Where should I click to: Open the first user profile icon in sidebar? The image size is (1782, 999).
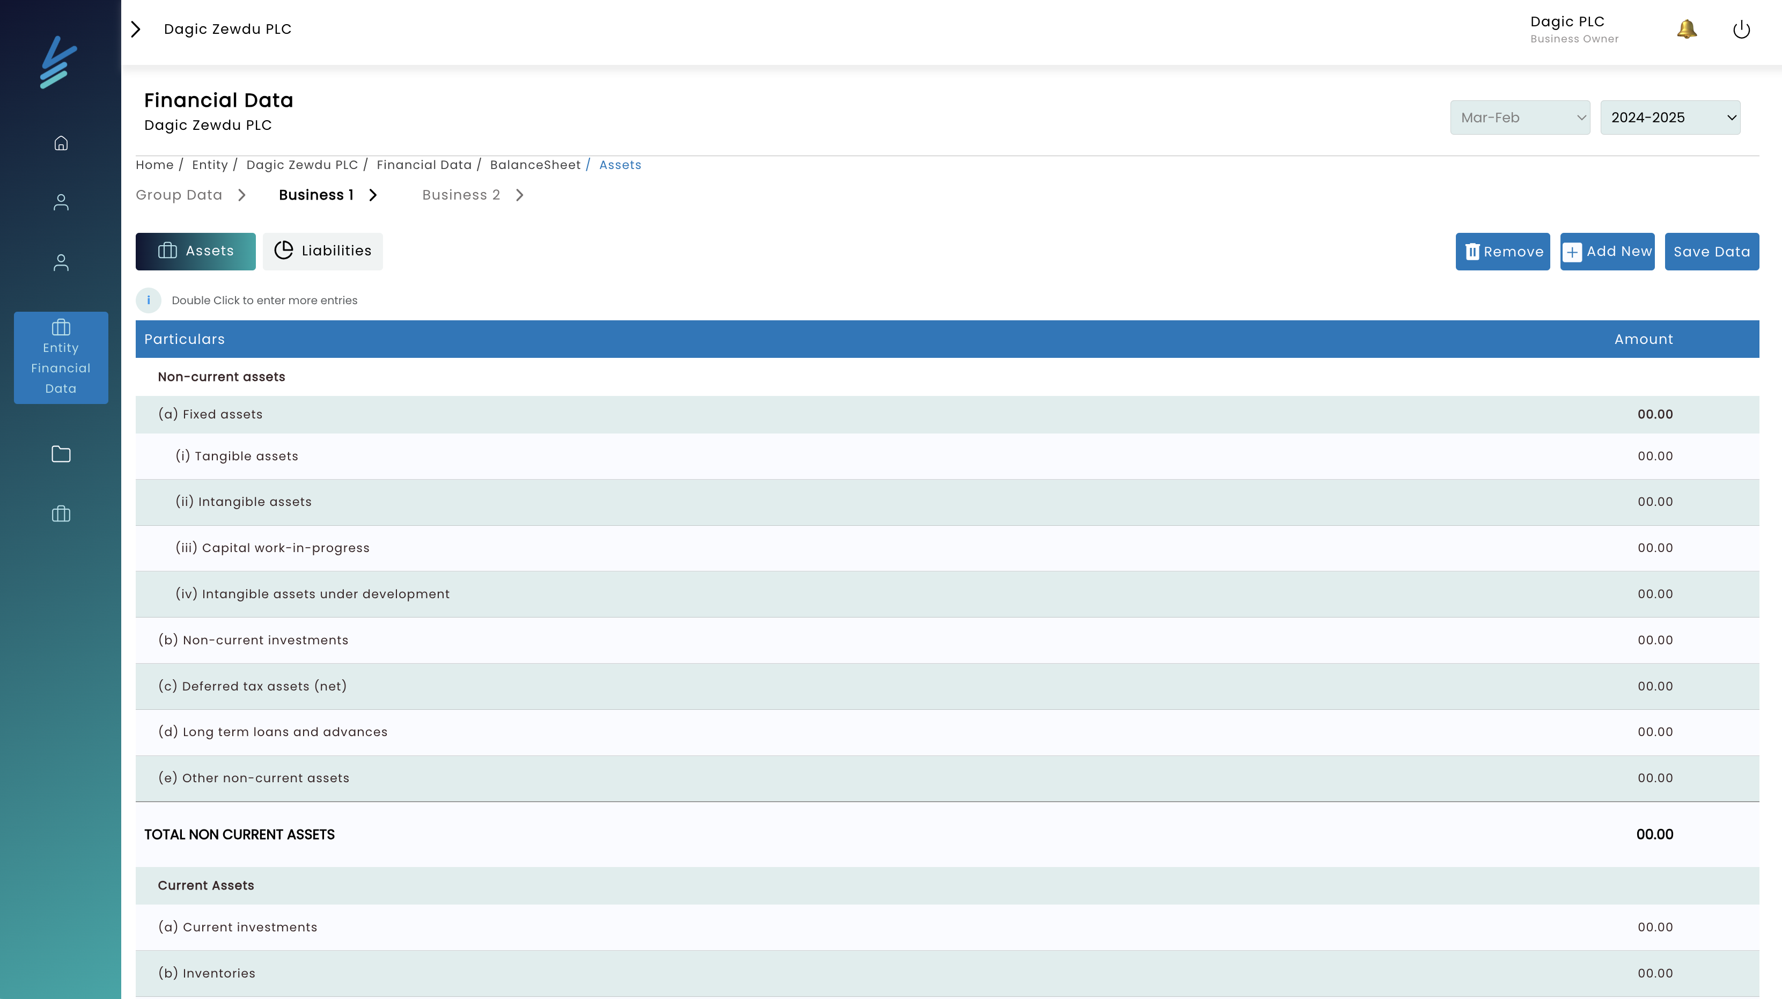coord(61,202)
